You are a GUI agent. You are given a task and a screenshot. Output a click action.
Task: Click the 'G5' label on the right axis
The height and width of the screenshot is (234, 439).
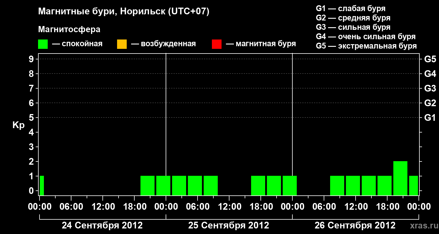430,59
